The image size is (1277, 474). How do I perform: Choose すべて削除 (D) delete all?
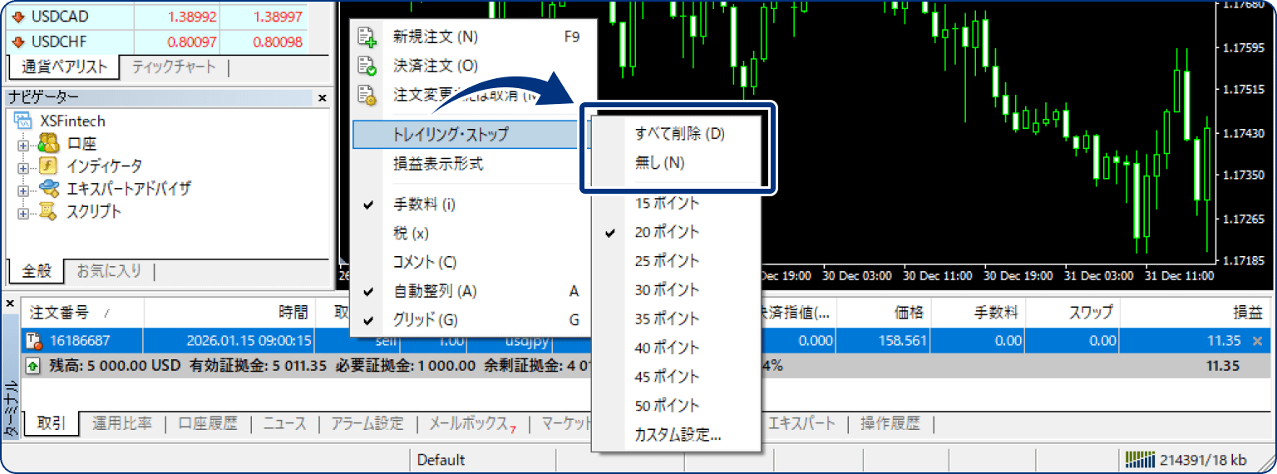click(x=676, y=134)
